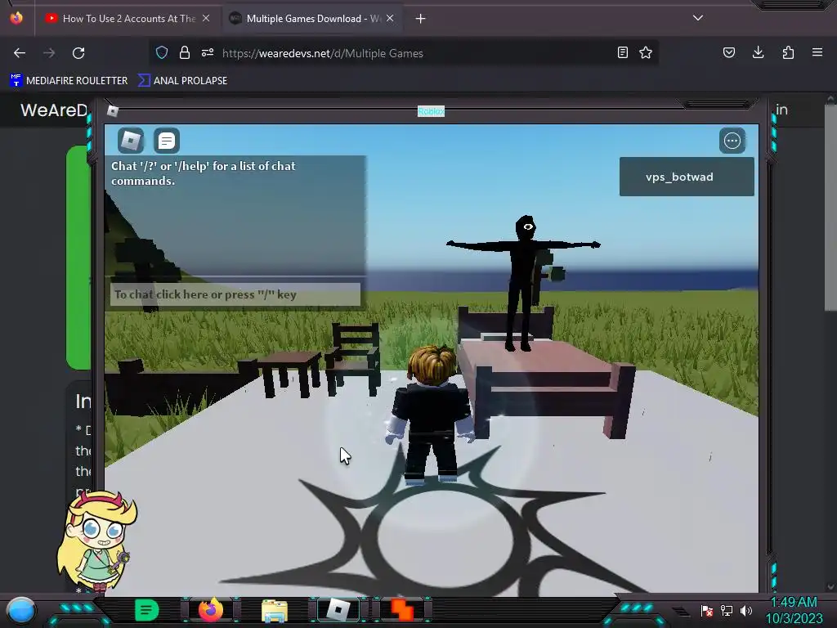Expand the list all tabs dropdown
837x628 pixels.
pyautogui.click(x=698, y=18)
